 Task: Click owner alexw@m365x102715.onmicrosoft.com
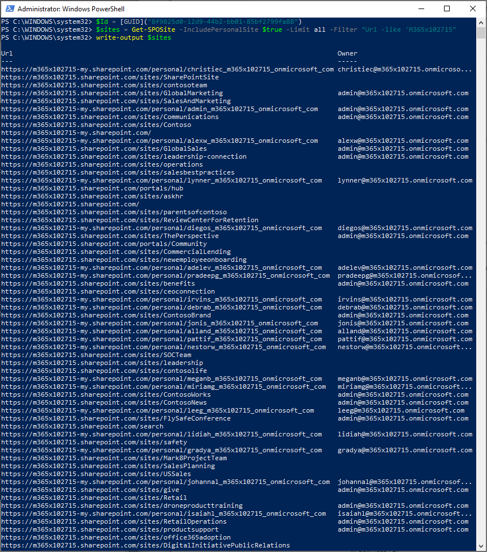click(403, 141)
